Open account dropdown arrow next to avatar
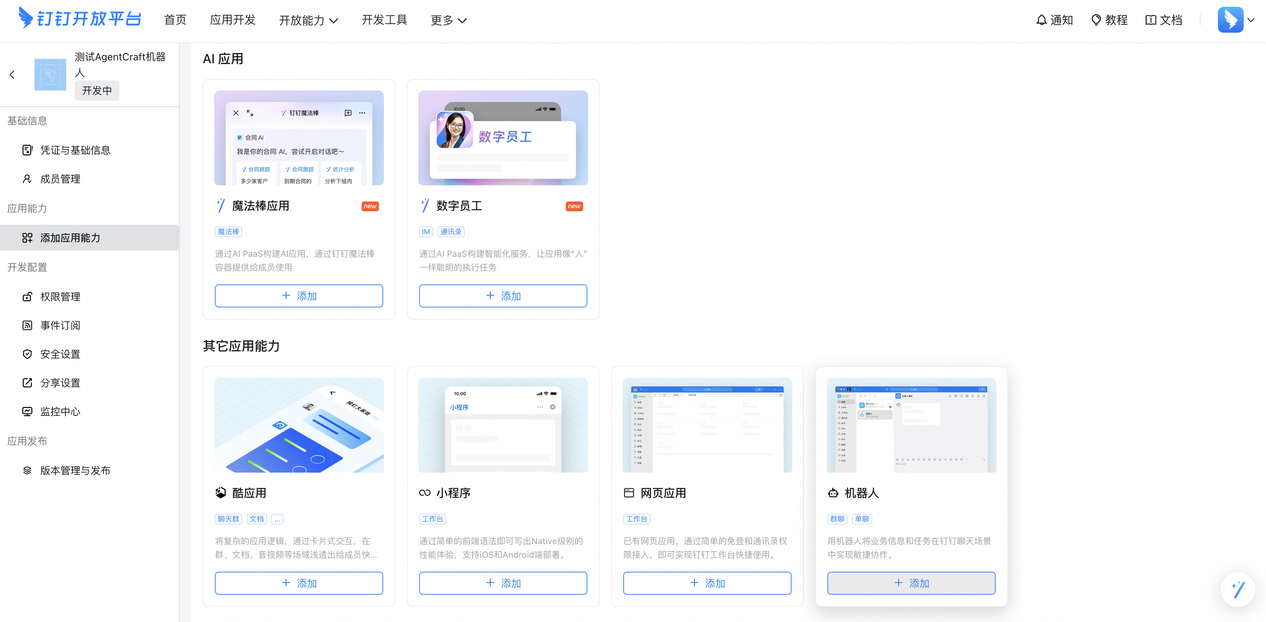Image resolution: width=1266 pixels, height=622 pixels. (x=1251, y=20)
